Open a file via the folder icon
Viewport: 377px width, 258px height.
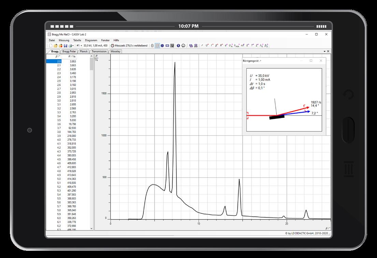[x=56, y=45]
